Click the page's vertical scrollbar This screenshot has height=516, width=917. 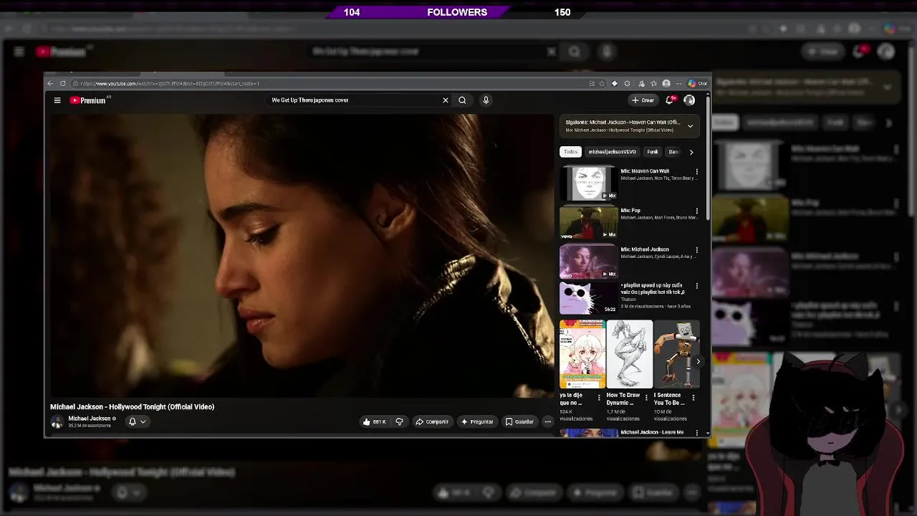pos(708,158)
